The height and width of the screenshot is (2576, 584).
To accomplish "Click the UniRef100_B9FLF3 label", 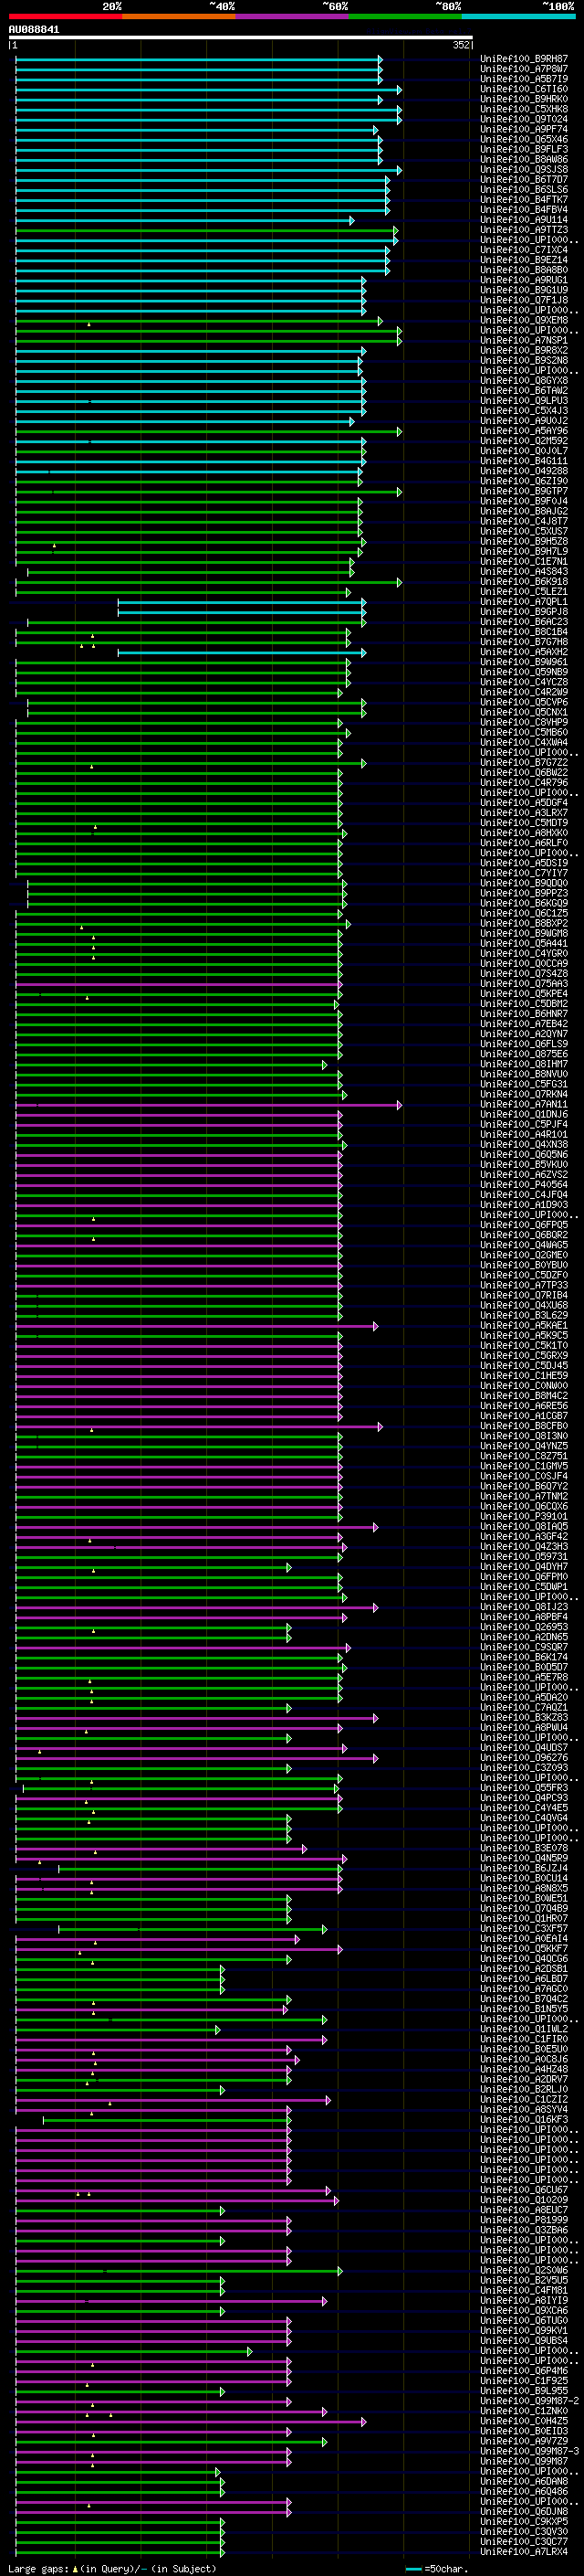I will [524, 149].
